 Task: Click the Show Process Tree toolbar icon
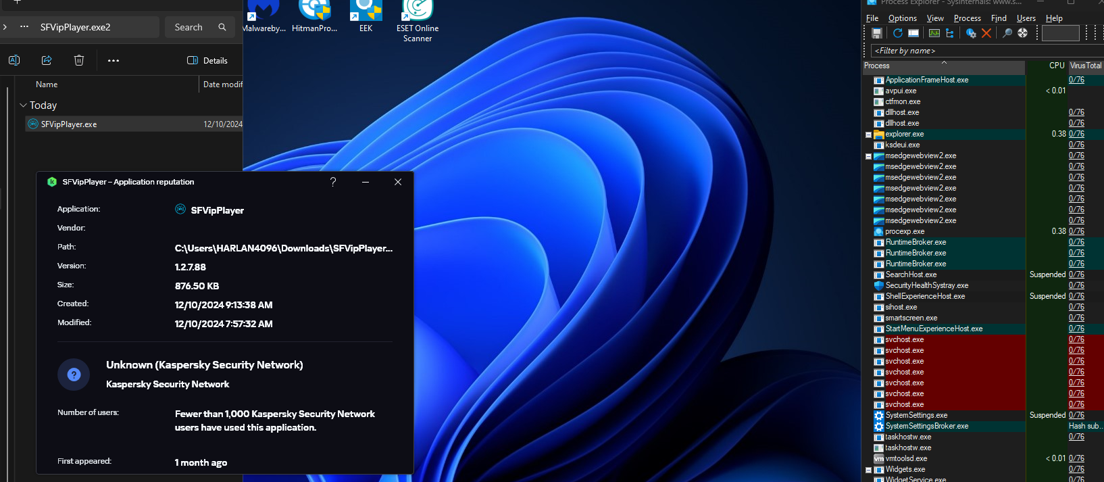(x=950, y=33)
